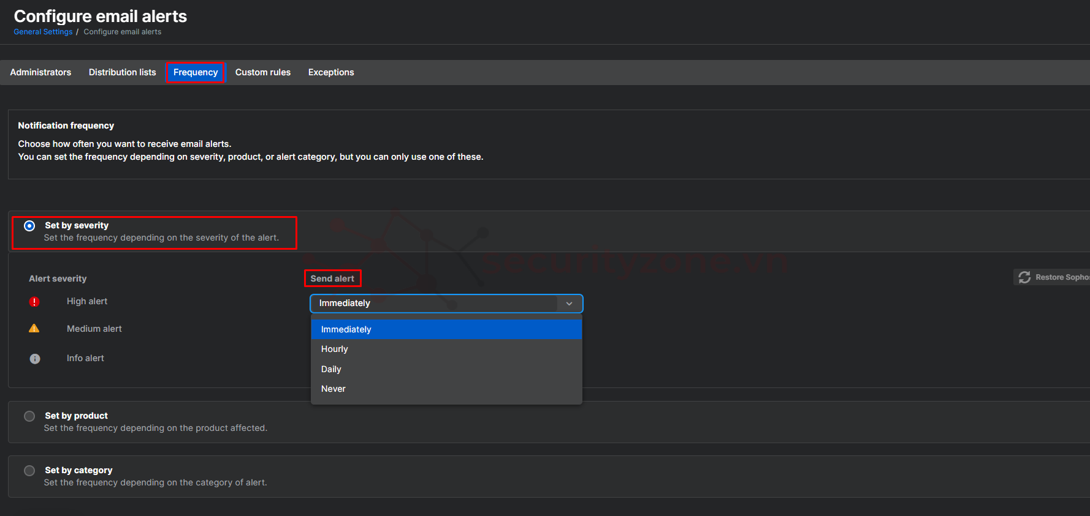Viewport: 1090px width, 516px height.
Task: Choose Never from the dropdown list
Action: 446,389
